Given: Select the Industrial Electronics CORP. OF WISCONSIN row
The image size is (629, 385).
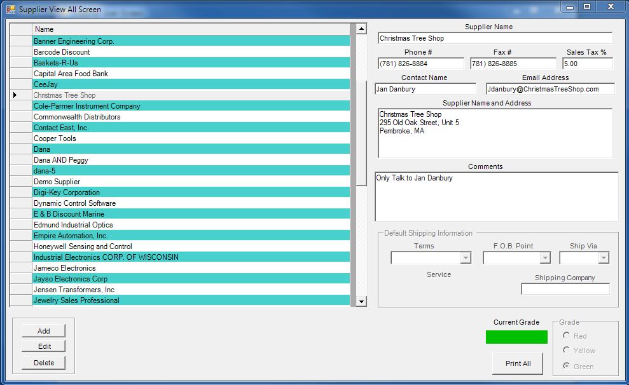Looking at the screenshot, I should 191,257.
